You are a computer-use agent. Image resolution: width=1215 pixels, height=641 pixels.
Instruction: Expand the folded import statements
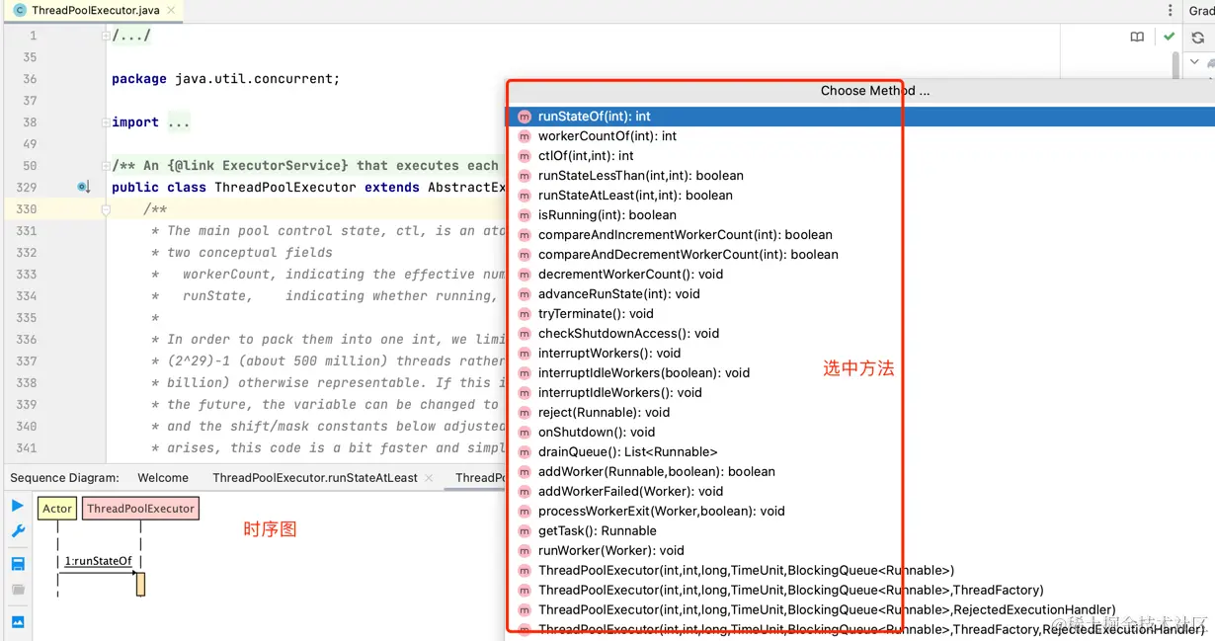(106, 122)
